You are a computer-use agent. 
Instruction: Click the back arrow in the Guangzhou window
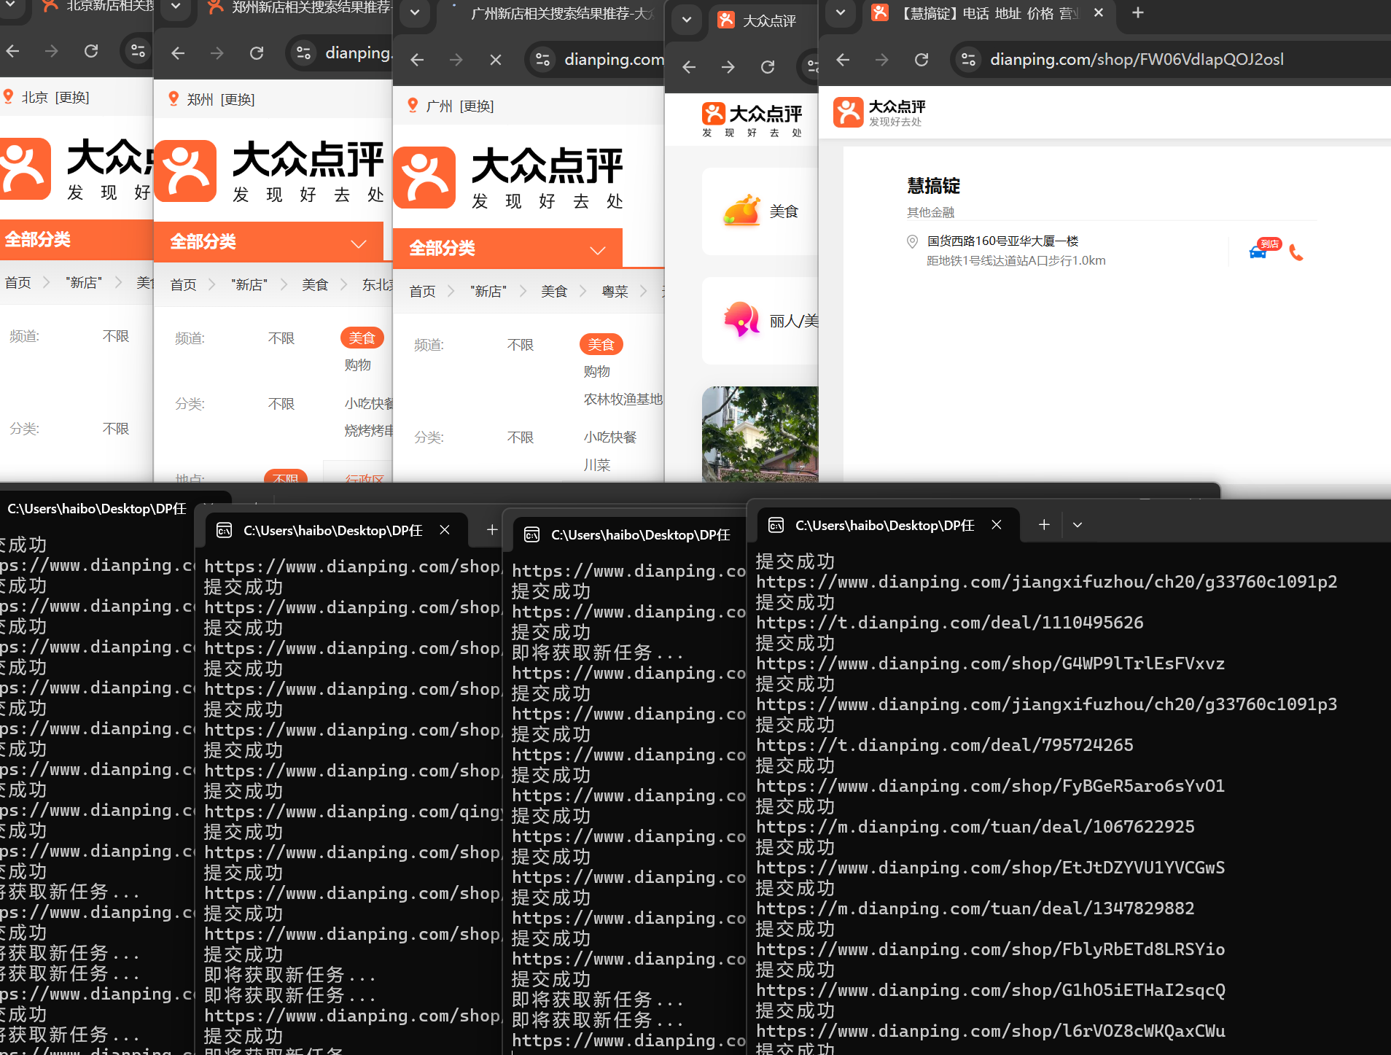pyautogui.click(x=416, y=60)
